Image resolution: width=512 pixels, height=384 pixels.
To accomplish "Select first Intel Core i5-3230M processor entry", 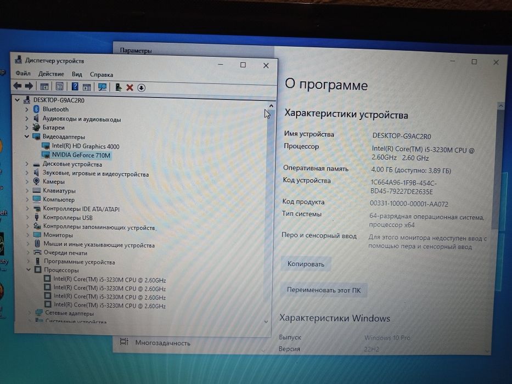I will (x=110, y=280).
